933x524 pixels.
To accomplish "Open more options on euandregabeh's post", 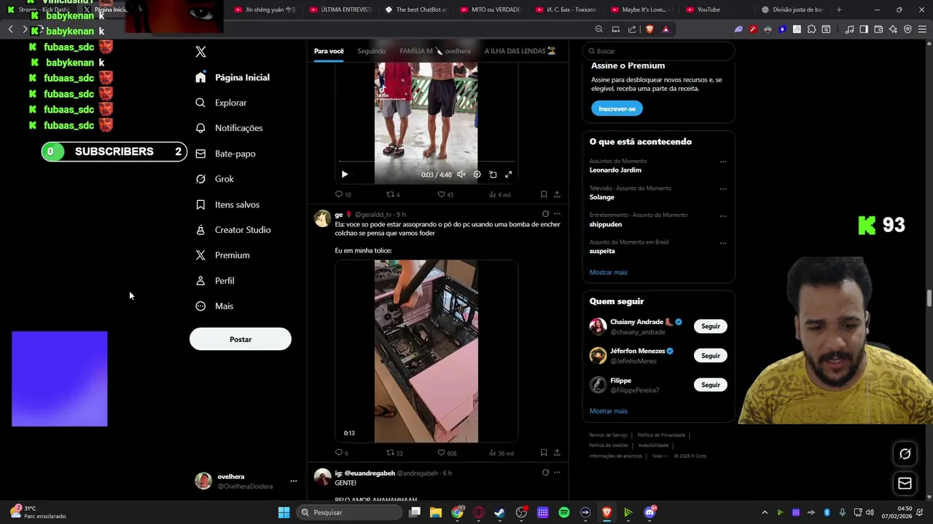I will click(557, 472).
